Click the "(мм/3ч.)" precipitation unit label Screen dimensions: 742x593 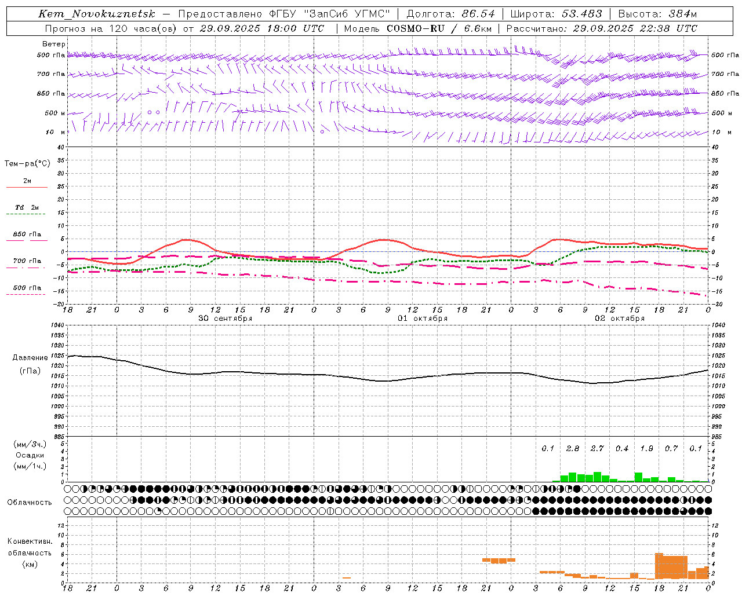tap(30, 444)
